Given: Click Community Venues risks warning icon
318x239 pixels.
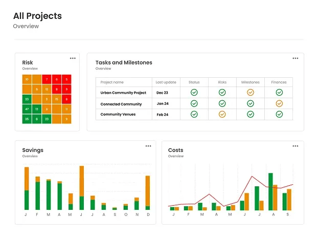Looking at the screenshot, I should [222, 114].
